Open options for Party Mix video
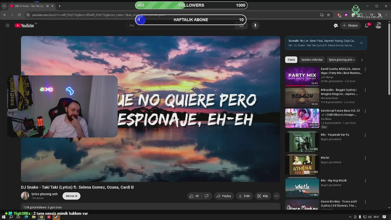The height and width of the screenshot is (220, 391). click(x=365, y=69)
